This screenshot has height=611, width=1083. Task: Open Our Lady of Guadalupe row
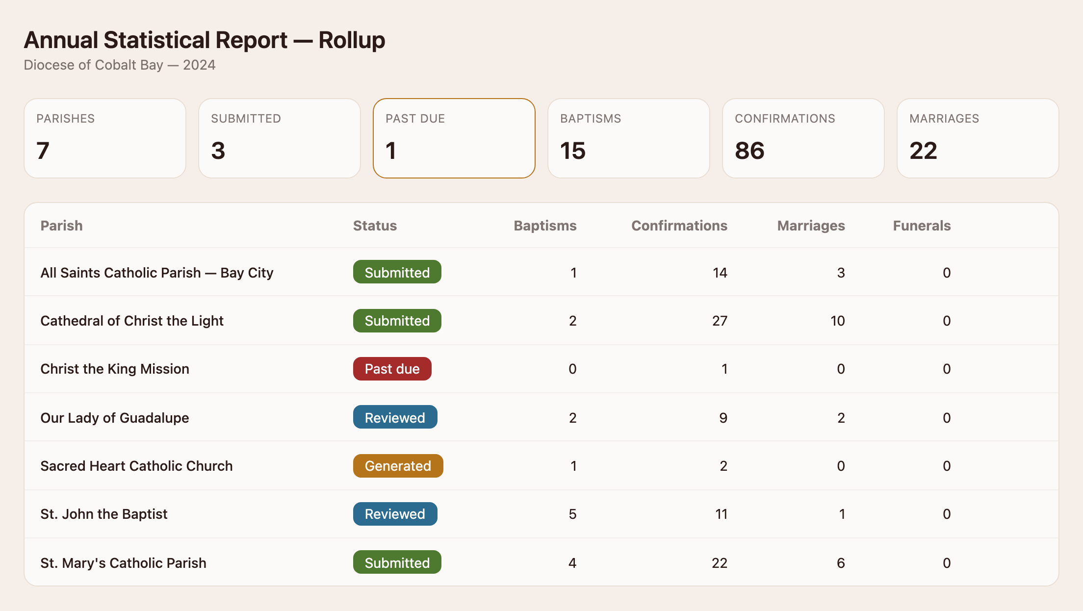pyautogui.click(x=541, y=417)
